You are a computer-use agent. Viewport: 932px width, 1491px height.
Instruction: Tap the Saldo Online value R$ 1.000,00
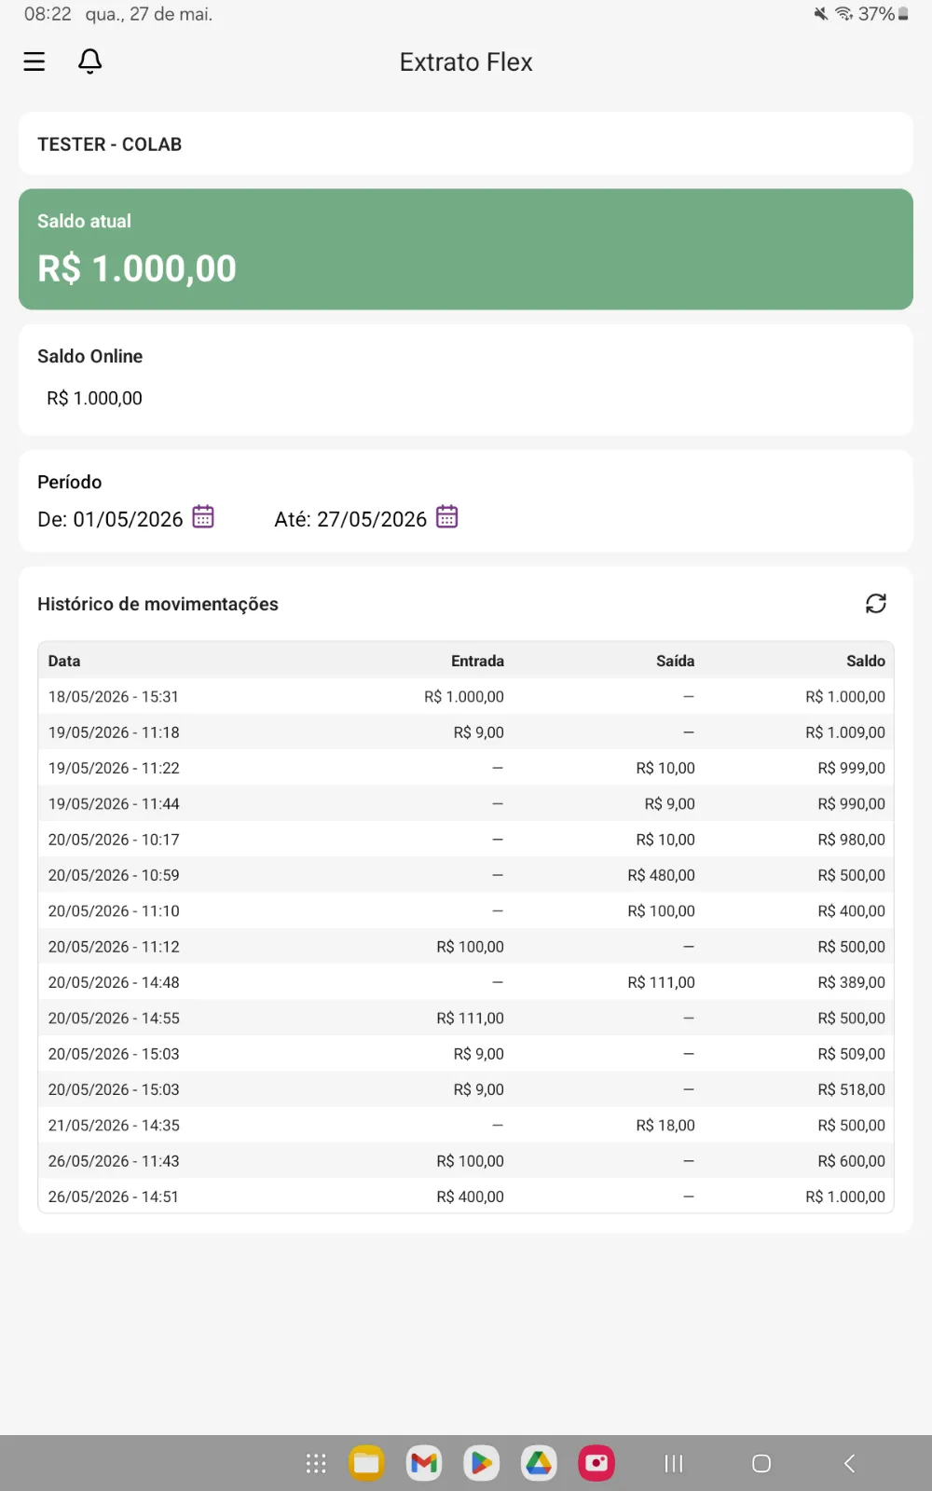point(94,398)
